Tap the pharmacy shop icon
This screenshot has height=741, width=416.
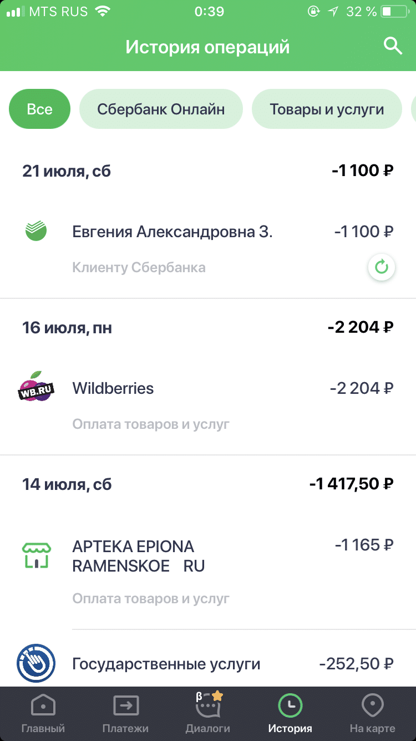[x=36, y=555]
